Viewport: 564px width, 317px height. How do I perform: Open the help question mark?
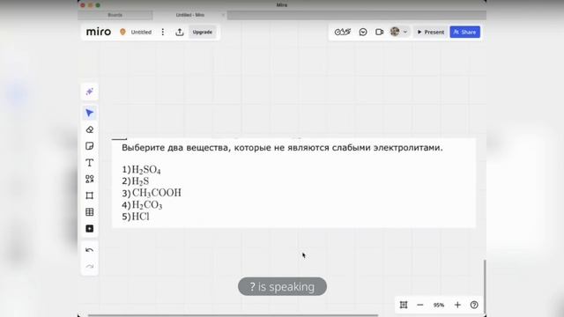pos(474,305)
